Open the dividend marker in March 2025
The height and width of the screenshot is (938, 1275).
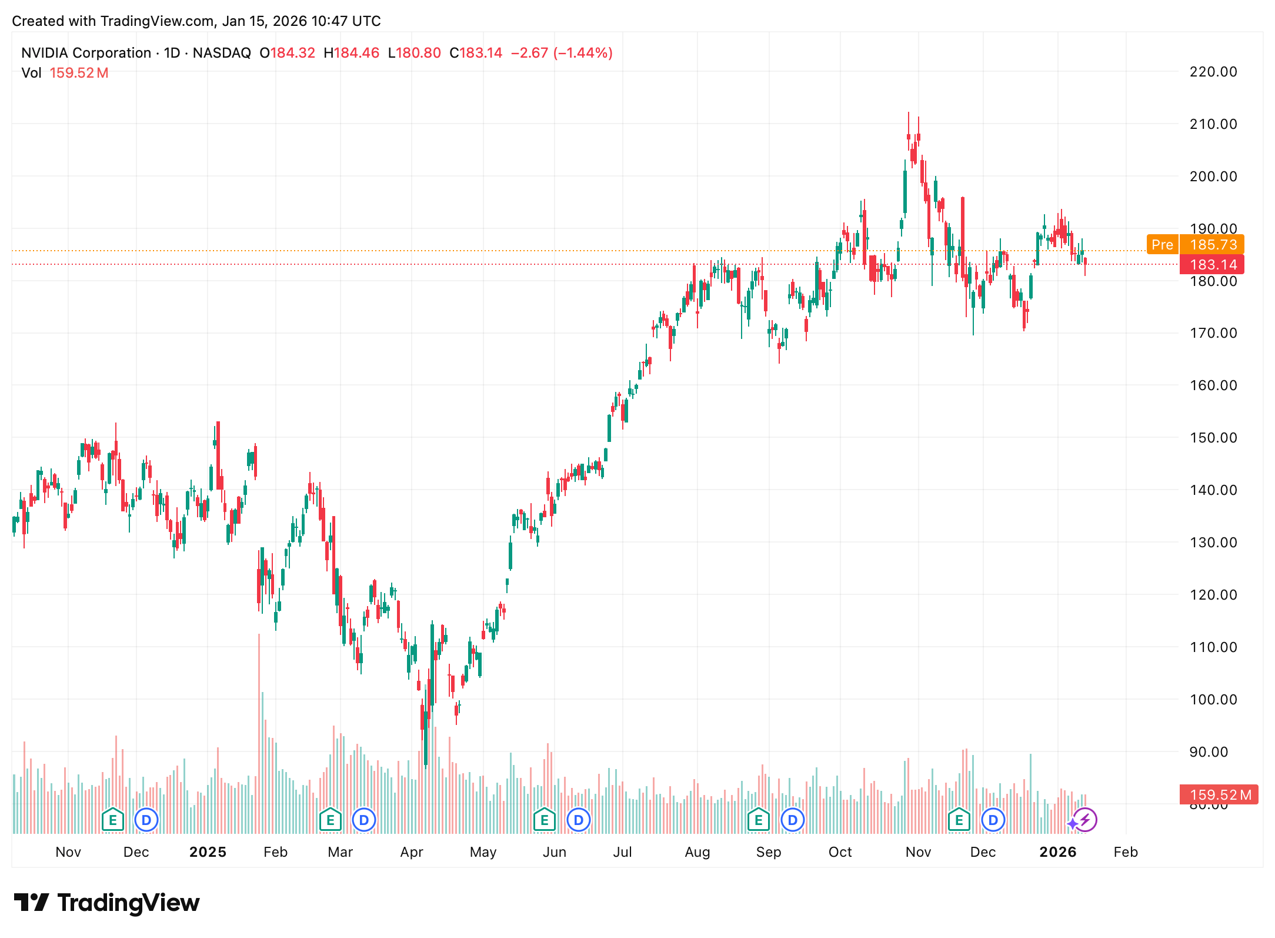364,820
